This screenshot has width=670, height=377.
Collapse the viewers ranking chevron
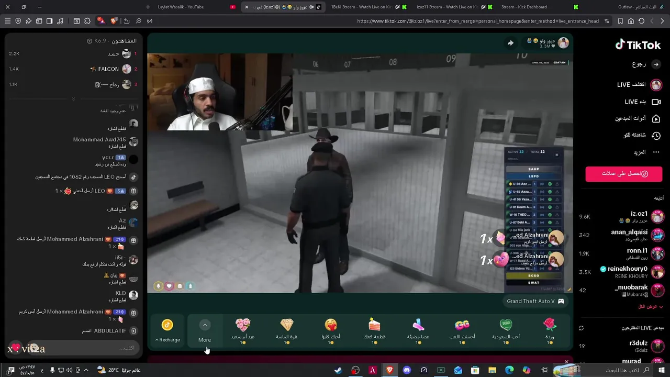73,98
